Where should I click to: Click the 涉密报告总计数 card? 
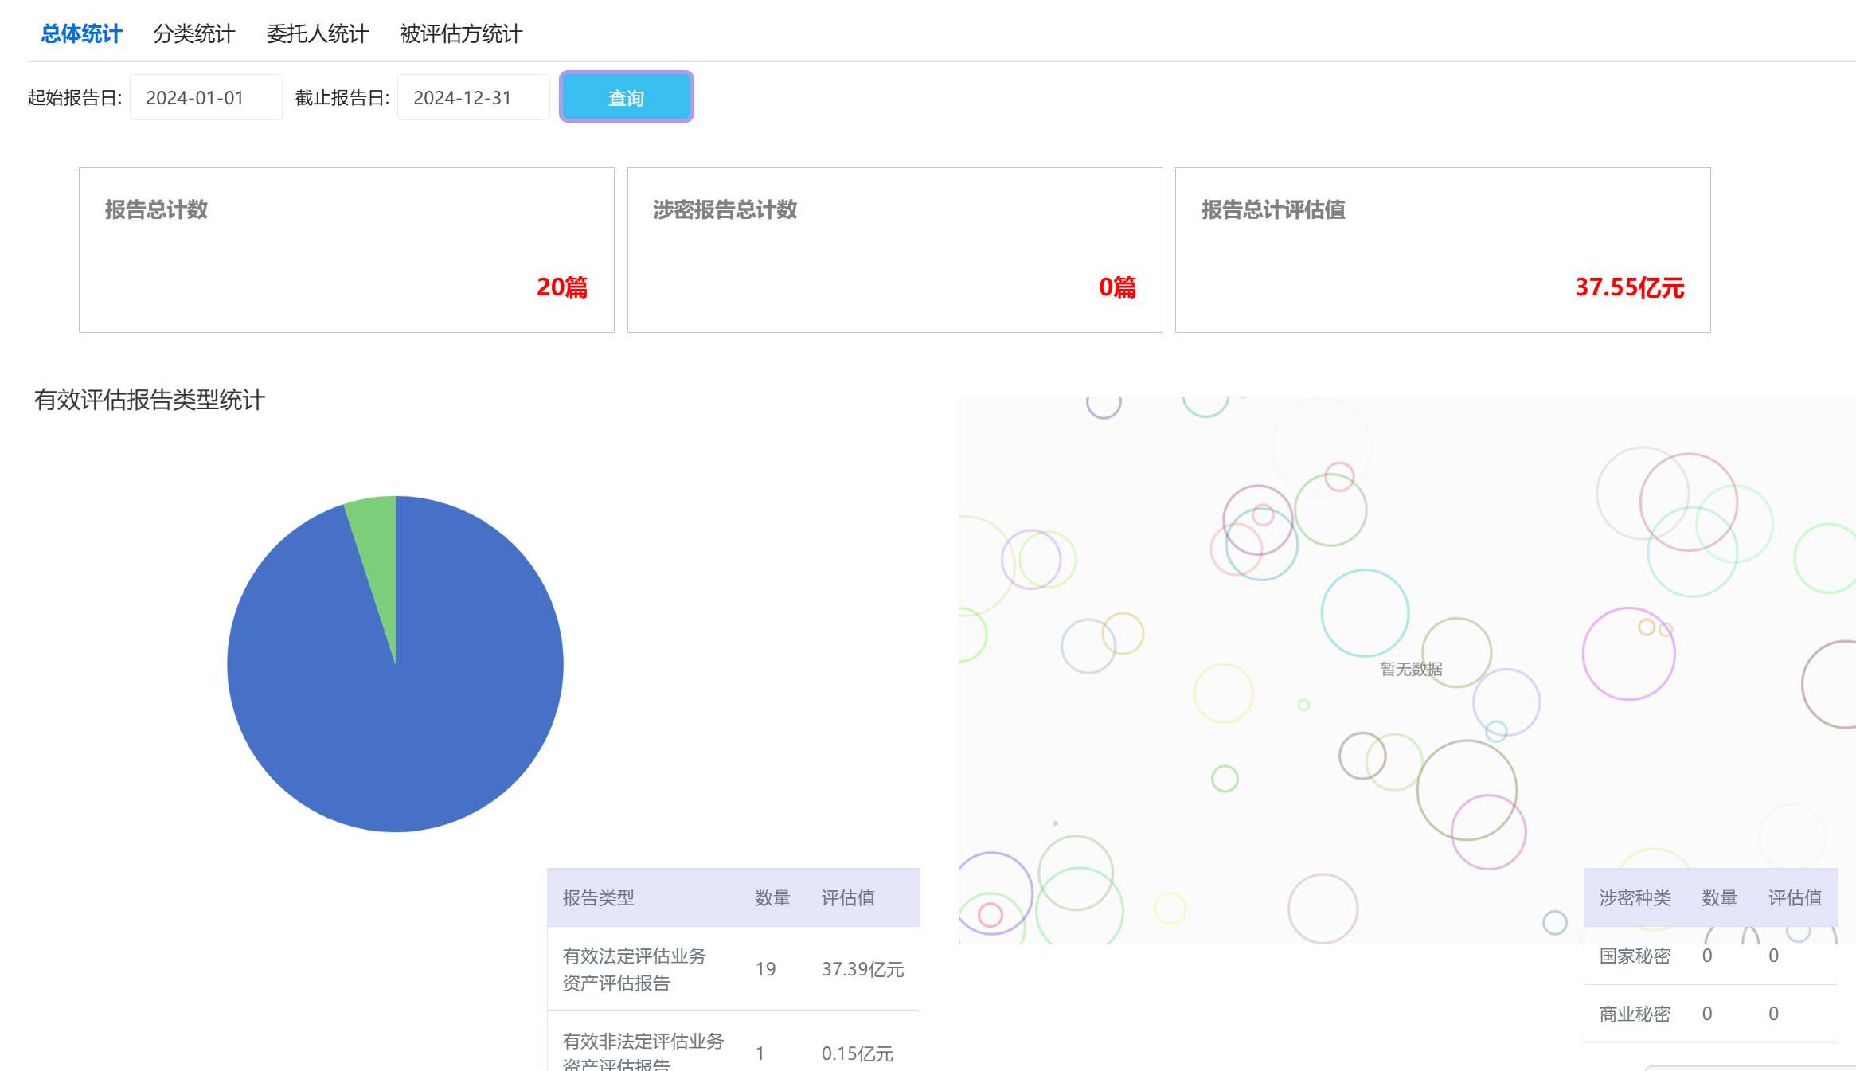tap(894, 249)
